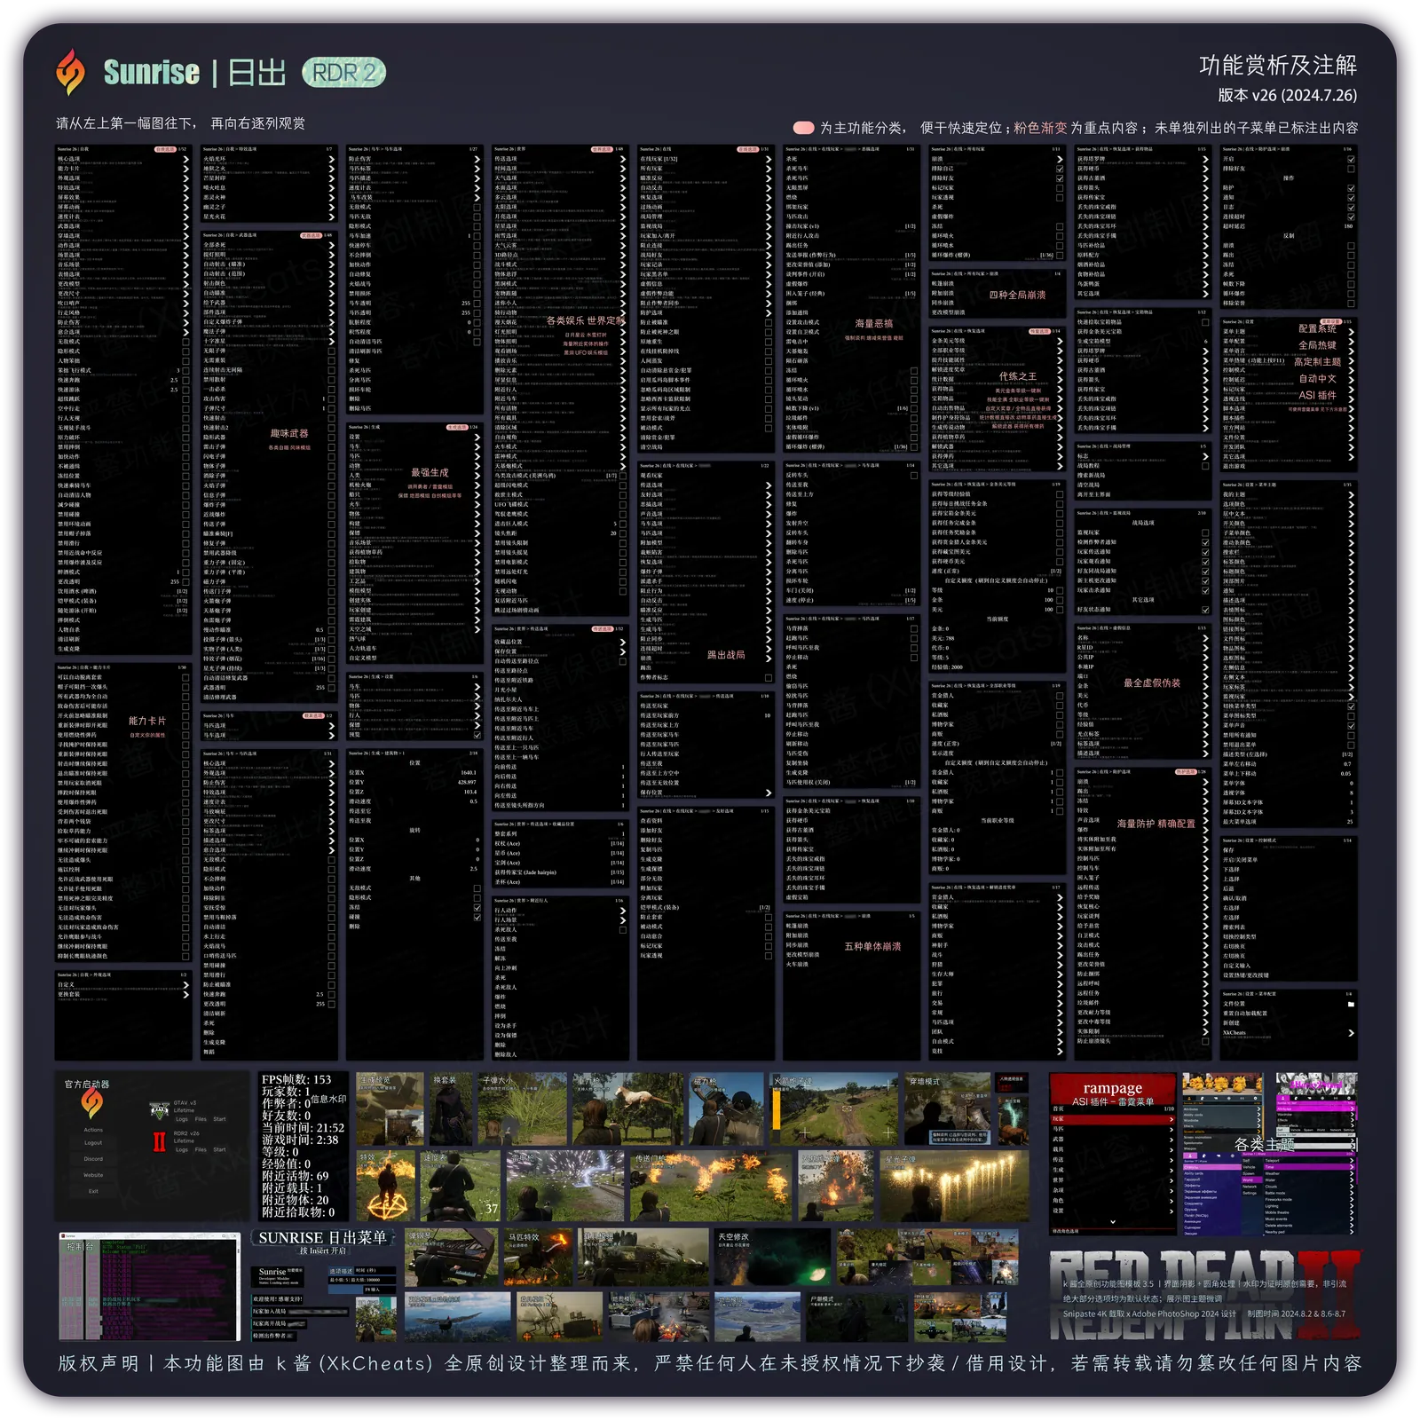Image resolution: width=1420 pixels, height=1420 pixels.
Task: Open Website from the launcher sidebar
Action: click(x=93, y=1175)
